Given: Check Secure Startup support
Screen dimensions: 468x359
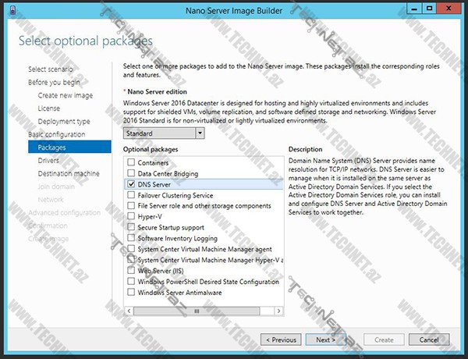Looking at the screenshot, I should 131,227.
